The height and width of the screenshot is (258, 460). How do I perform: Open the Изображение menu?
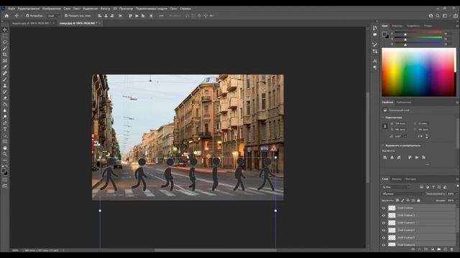pyautogui.click(x=51, y=9)
